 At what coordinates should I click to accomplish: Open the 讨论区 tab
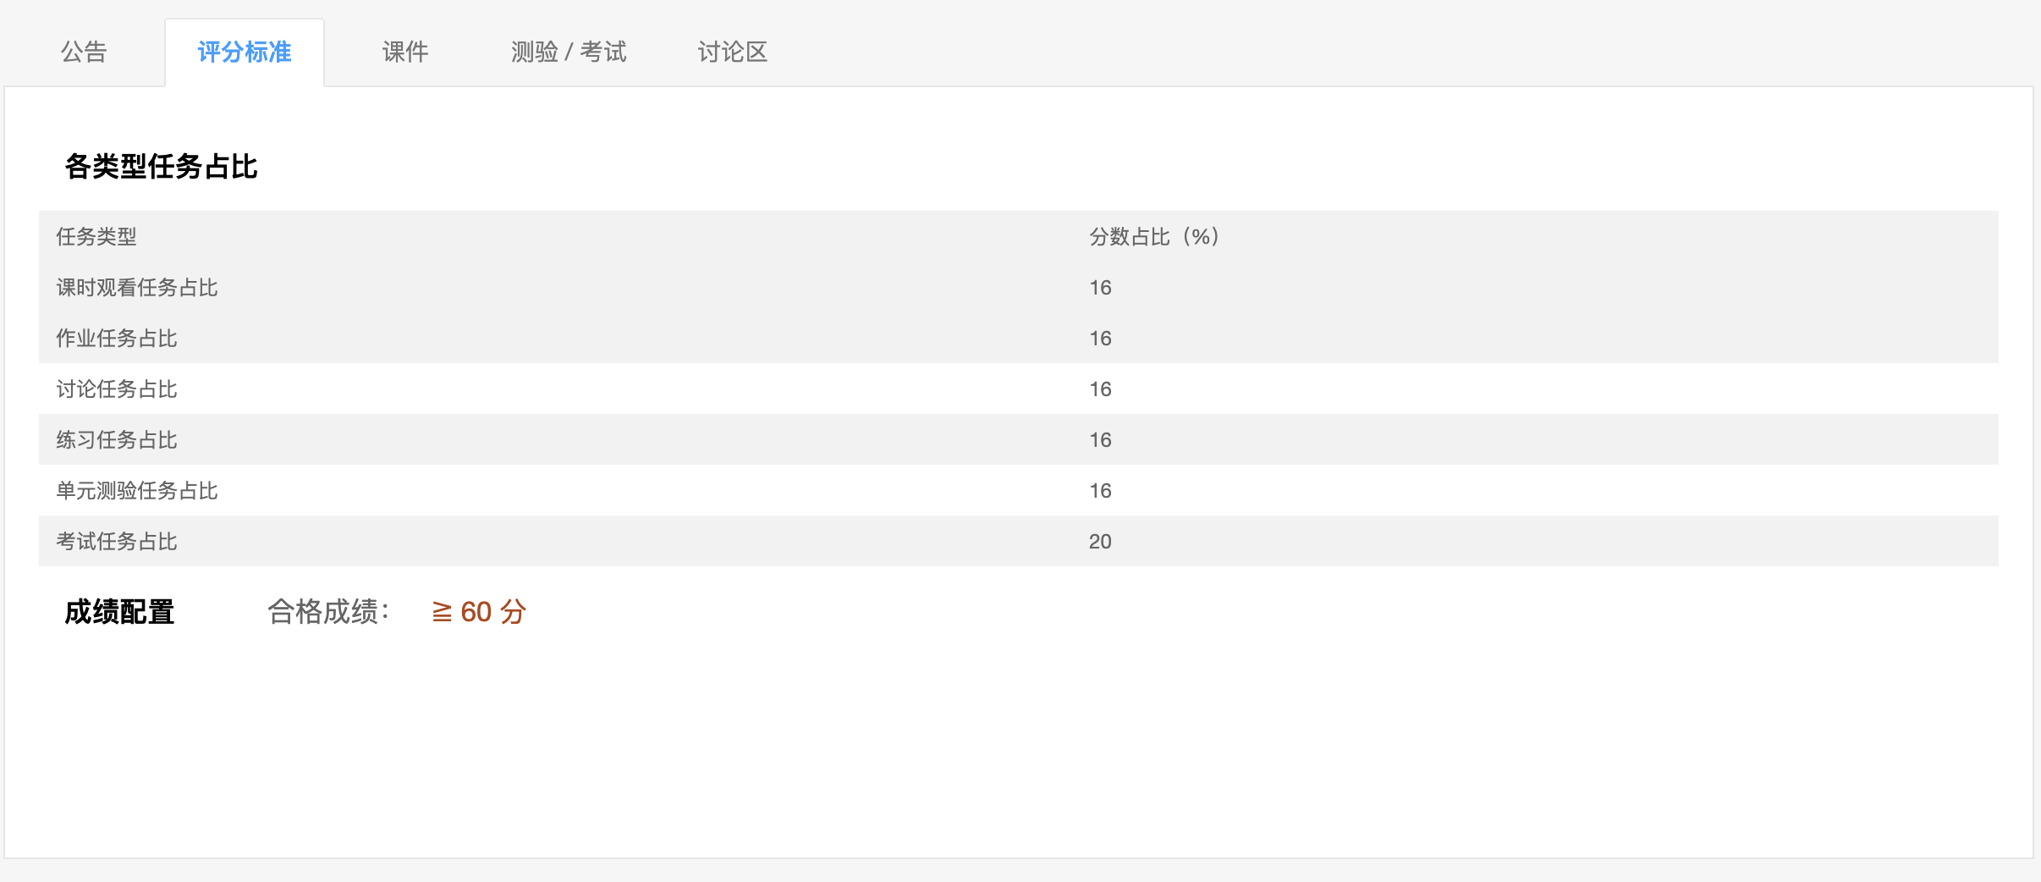(733, 52)
